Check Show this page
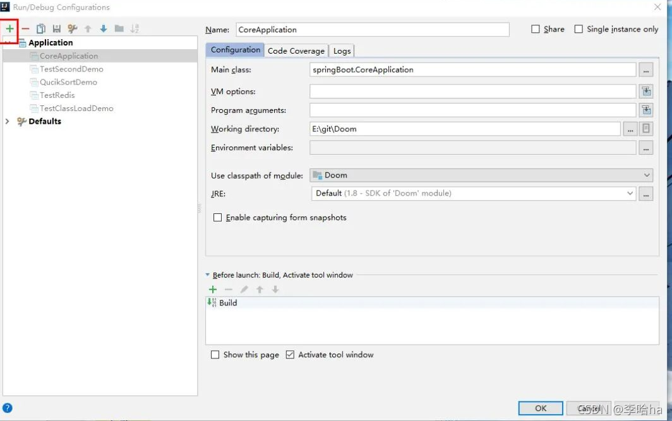 (x=215, y=355)
